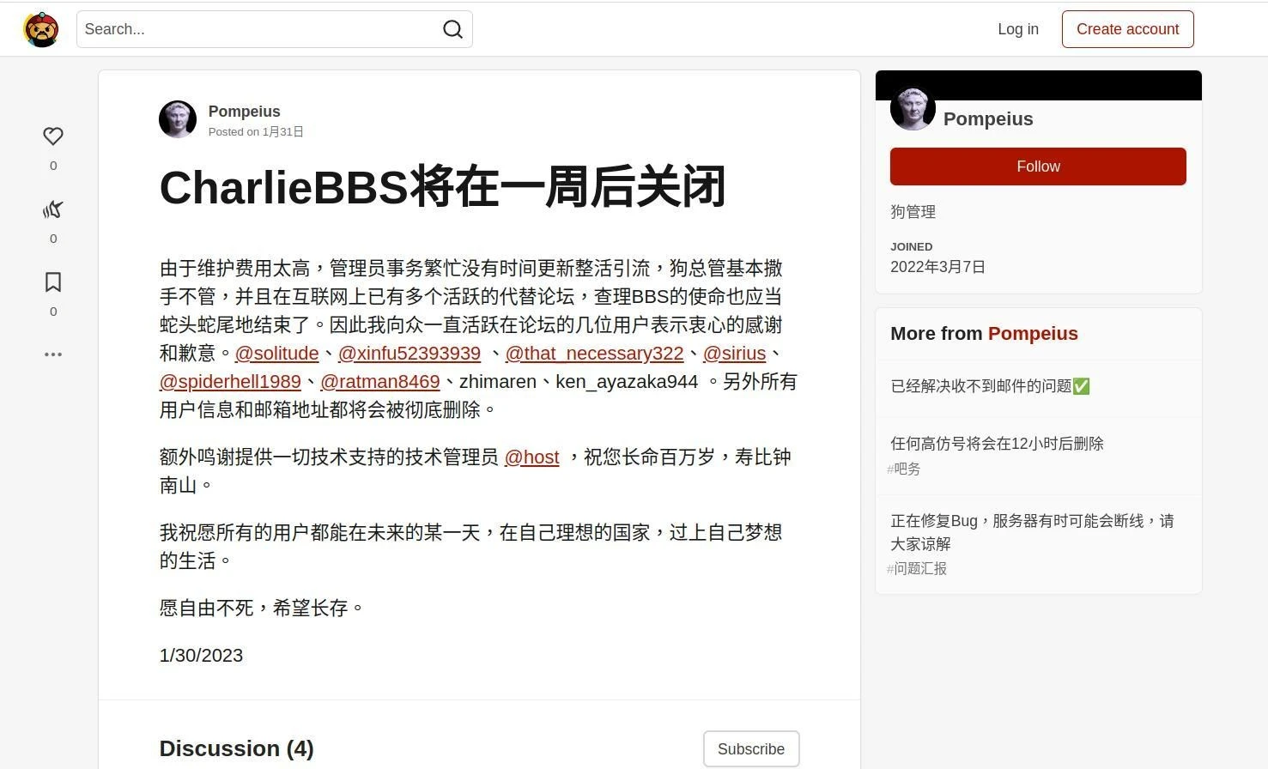Open the three-dots more options menu
1268x769 pixels.
pyautogui.click(x=53, y=354)
